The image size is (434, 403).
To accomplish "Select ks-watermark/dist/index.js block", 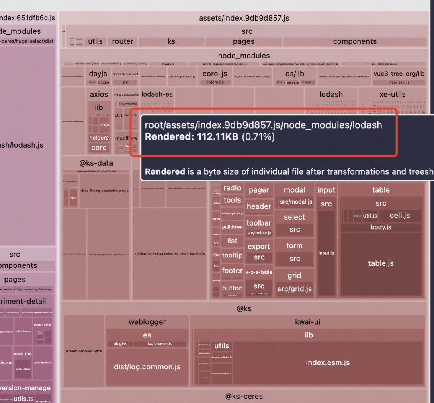I will click(x=84, y=351).
